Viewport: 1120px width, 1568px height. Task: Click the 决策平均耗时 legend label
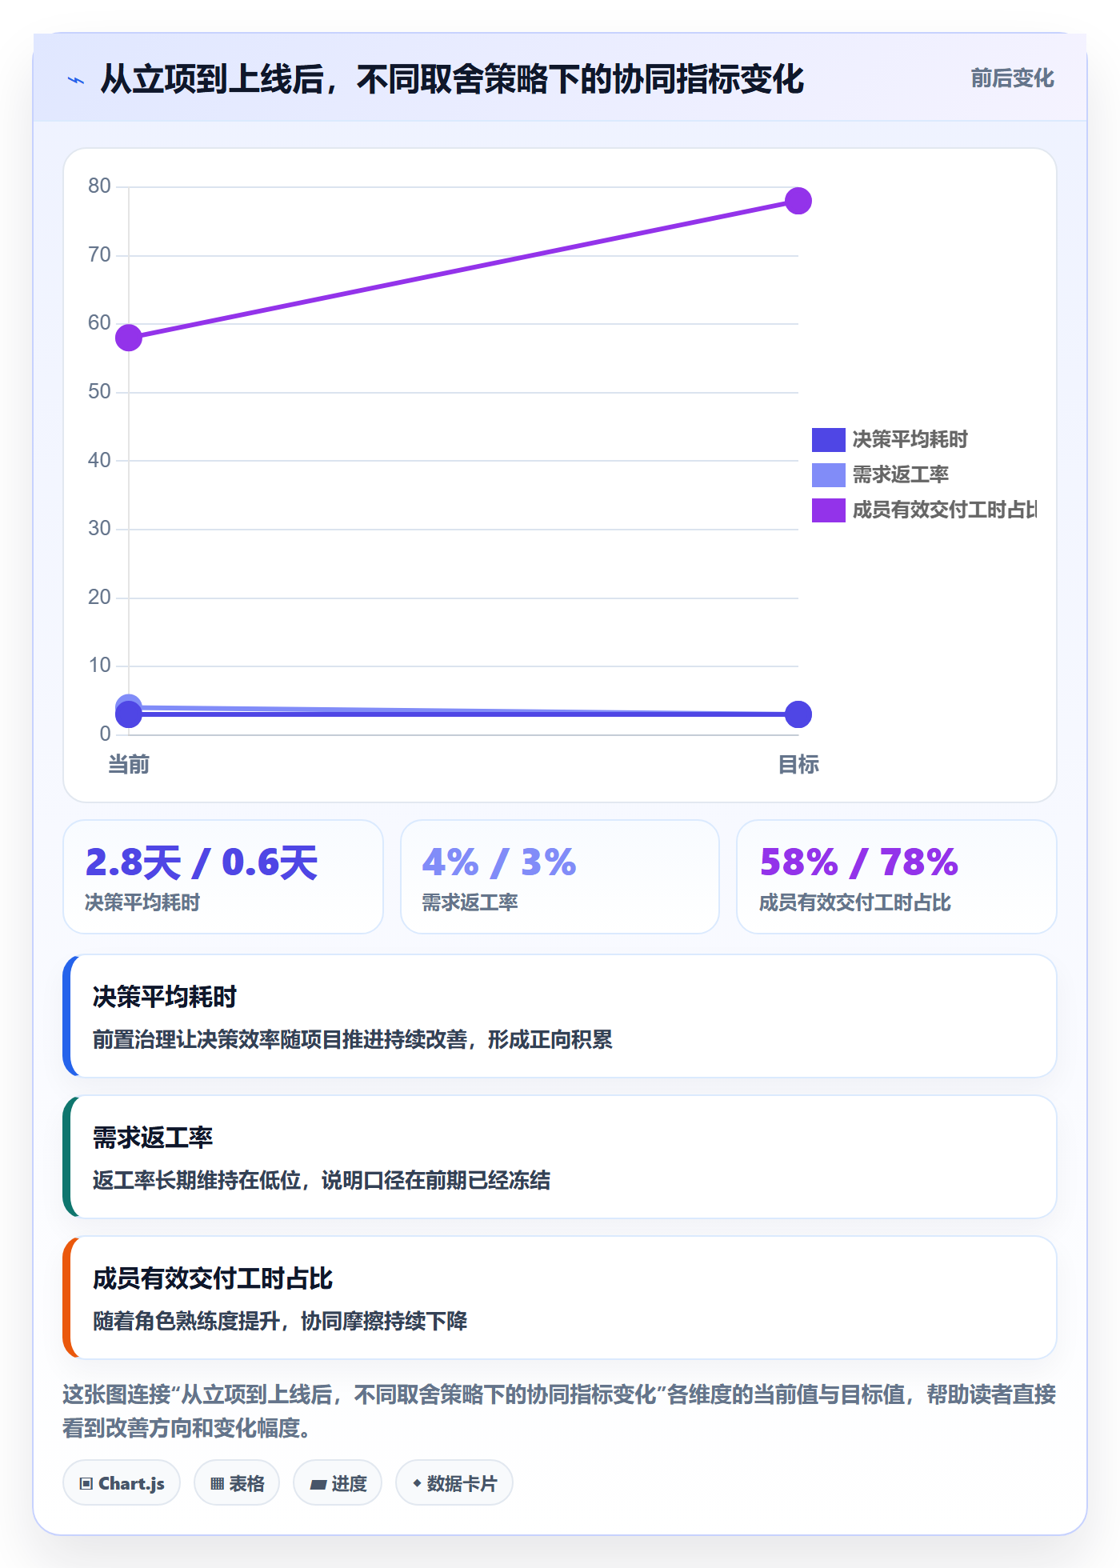[x=910, y=440]
